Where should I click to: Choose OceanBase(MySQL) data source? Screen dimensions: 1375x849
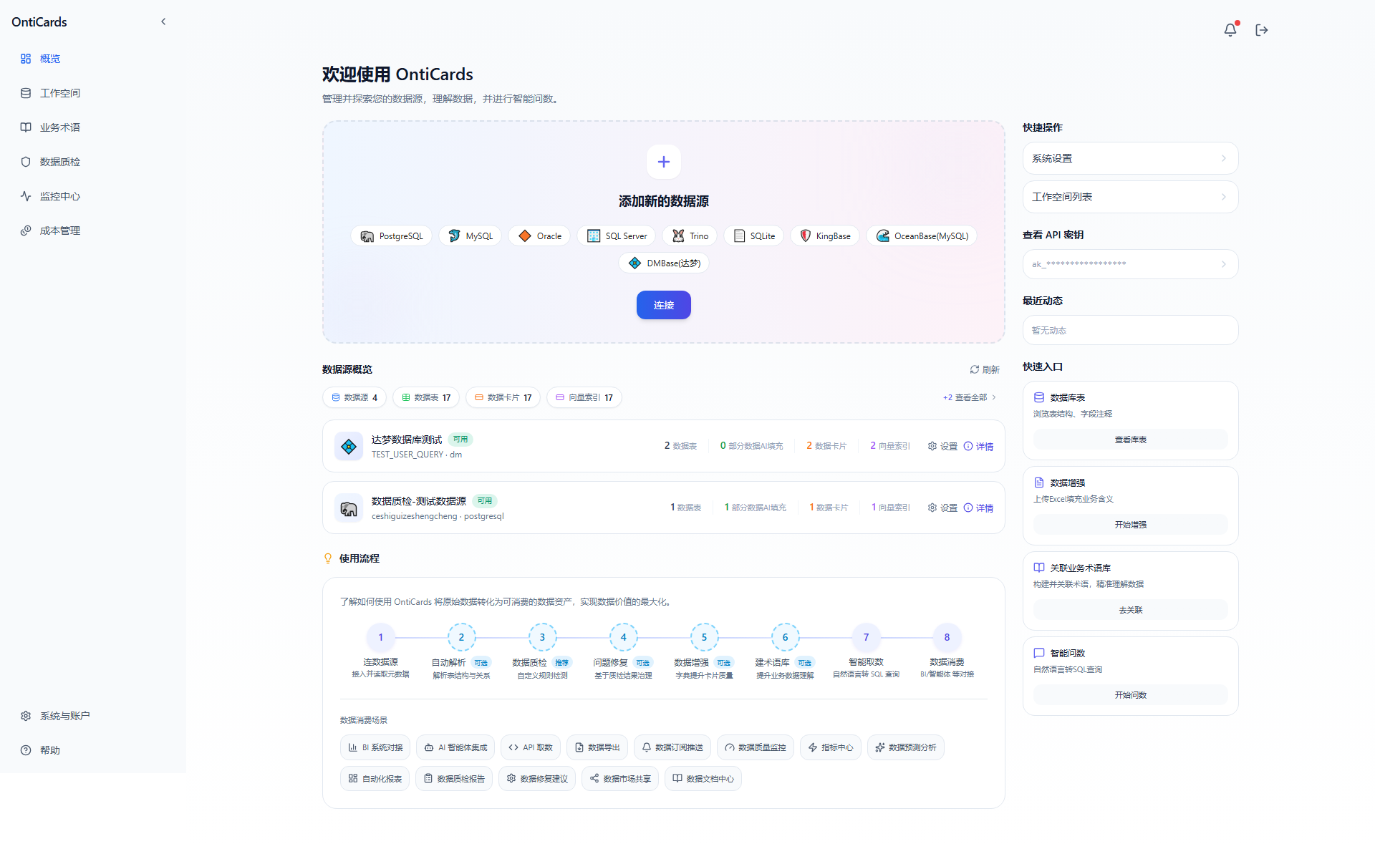pyautogui.click(x=922, y=236)
